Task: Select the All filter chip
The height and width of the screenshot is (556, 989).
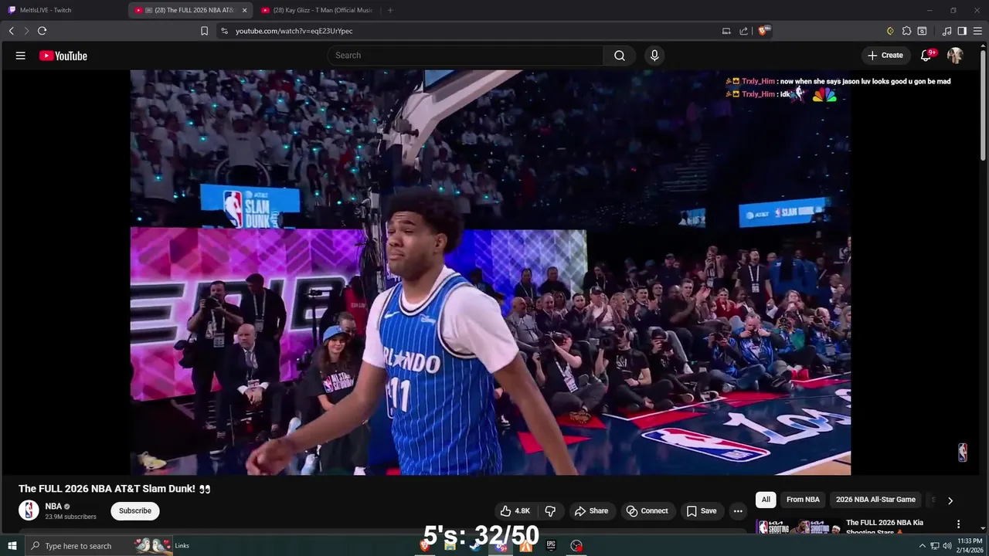Action: coord(766,500)
